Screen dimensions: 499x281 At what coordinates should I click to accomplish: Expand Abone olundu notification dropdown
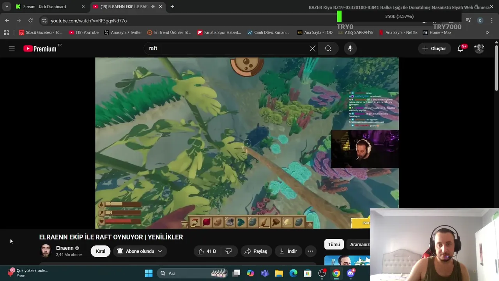tap(160, 251)
